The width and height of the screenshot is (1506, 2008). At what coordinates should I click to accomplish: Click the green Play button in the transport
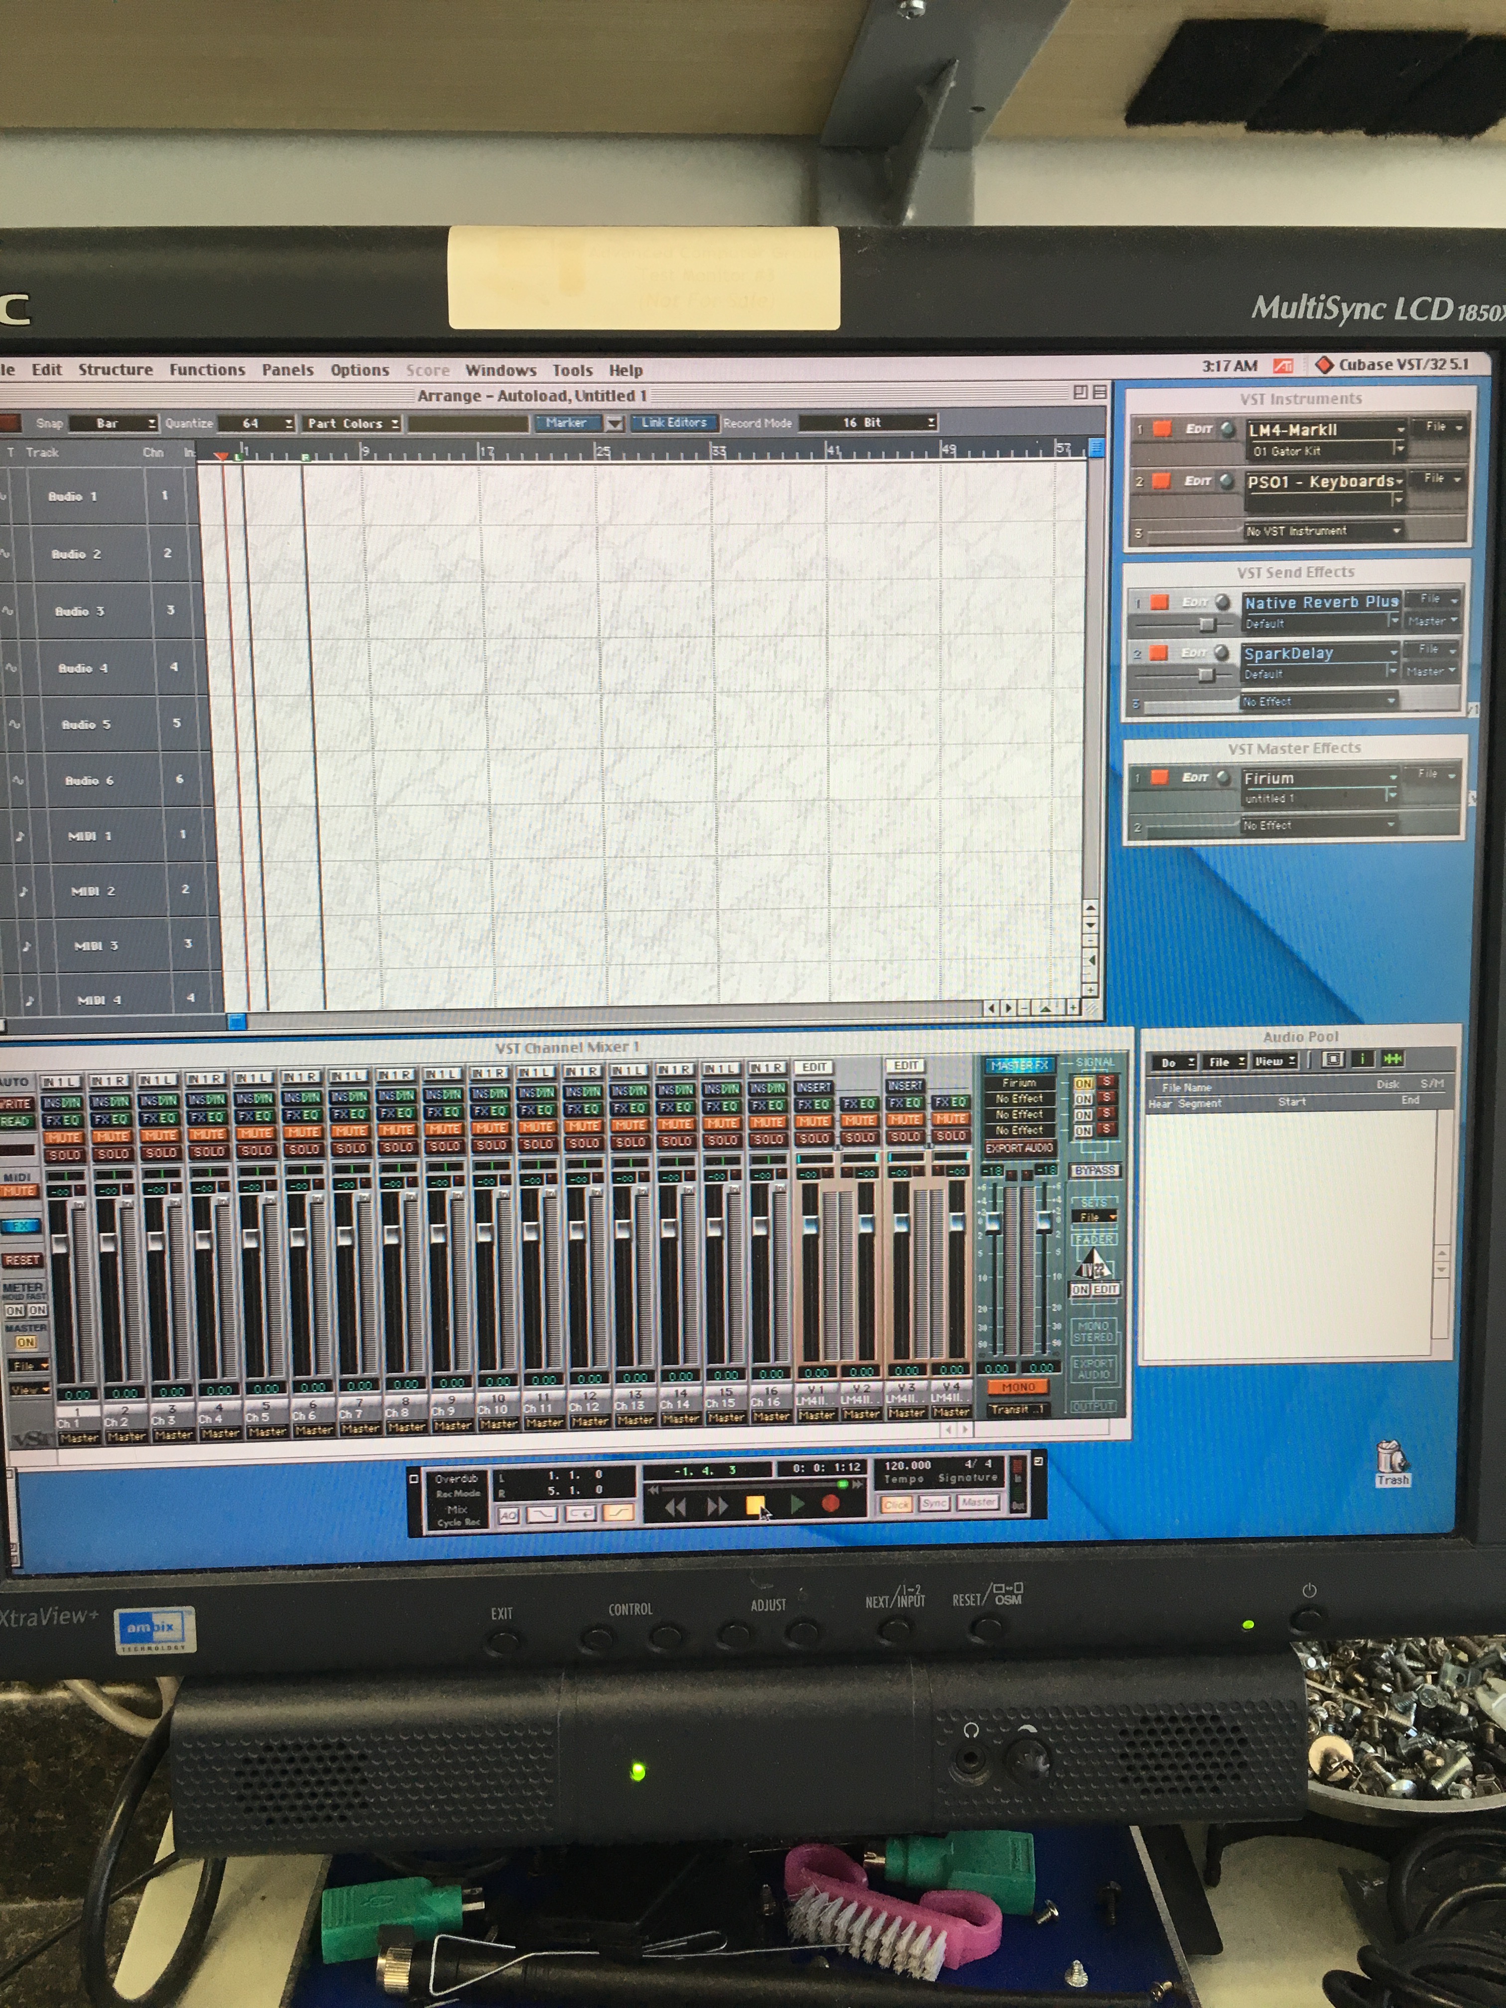(797, 1504)
